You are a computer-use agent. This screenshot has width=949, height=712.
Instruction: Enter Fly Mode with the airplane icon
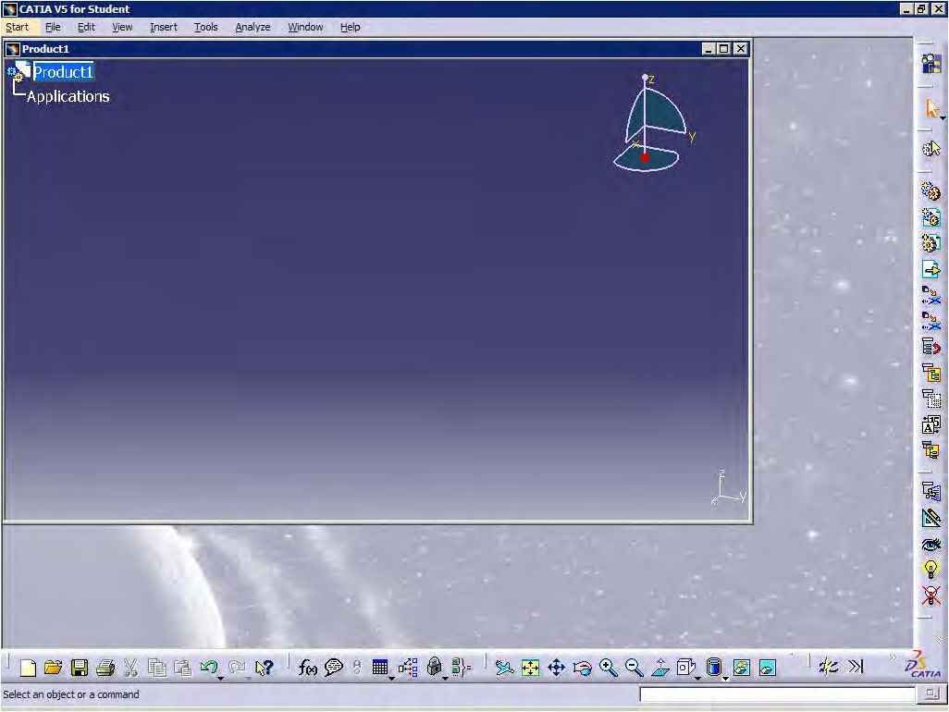coord(504,667)
